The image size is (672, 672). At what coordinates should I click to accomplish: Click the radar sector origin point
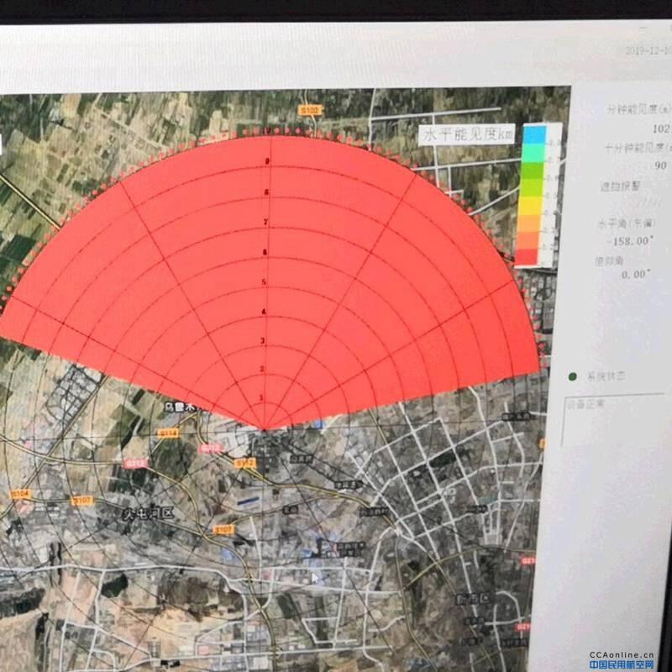265,429
